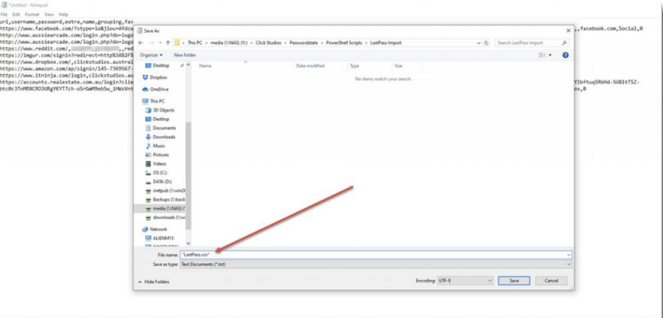Click the Forward arrow in Save As dialog
The image size is (663, 318).
[151, 43]
